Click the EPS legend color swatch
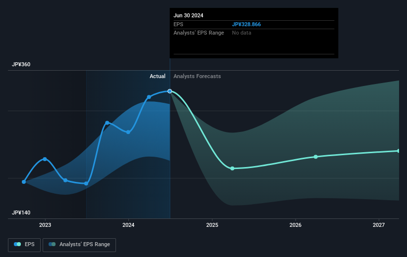The height and width of the screenshot is (257, 407). [x=17, y=244]
